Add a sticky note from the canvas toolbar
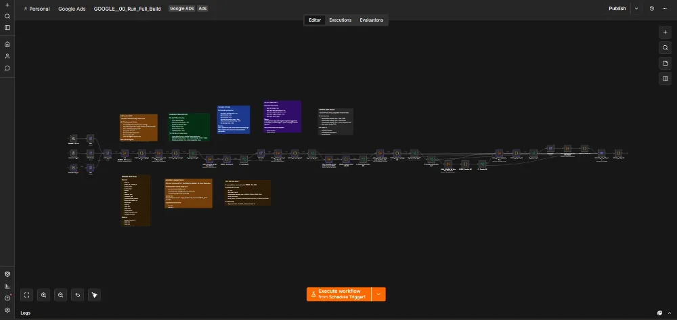The width and height of the screenshot is (677, 320). click(x=665, y=64)
